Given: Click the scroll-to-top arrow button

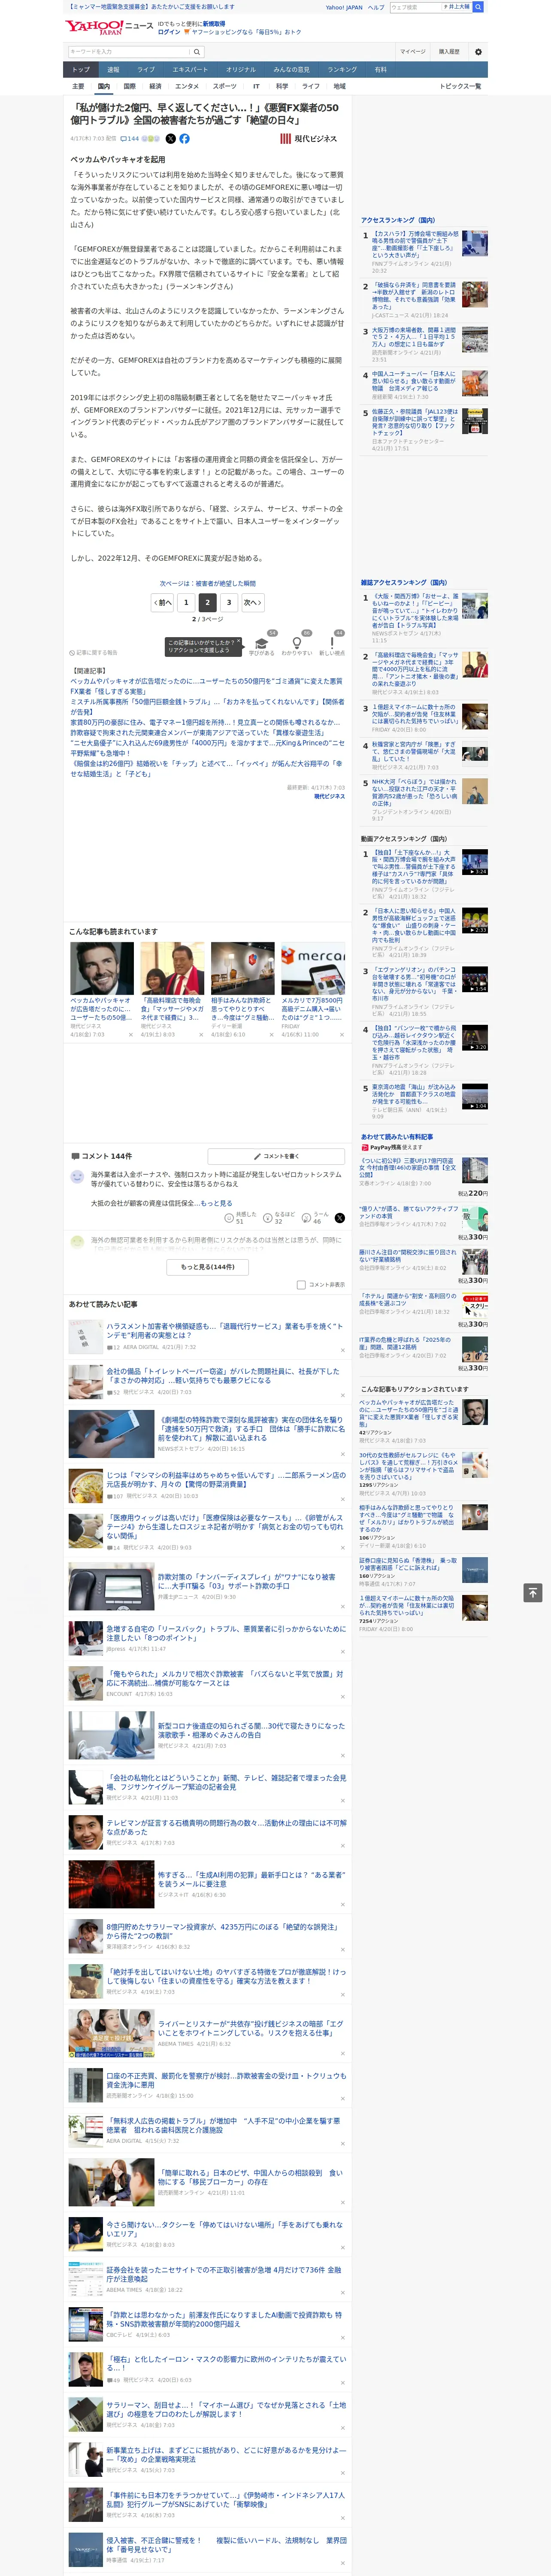Looking at the screenshot, I should [x=532, y=1592].
